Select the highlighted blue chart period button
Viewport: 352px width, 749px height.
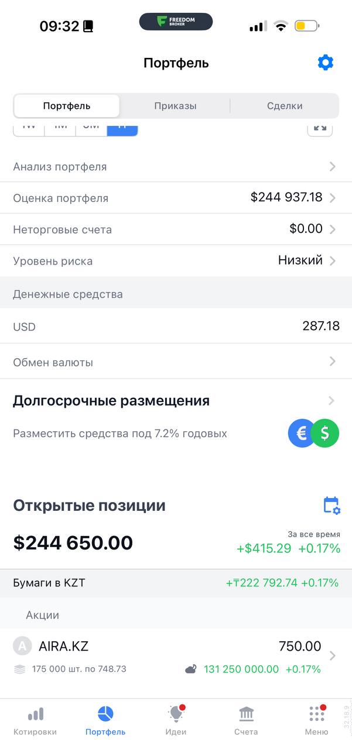tap(122, 129)
